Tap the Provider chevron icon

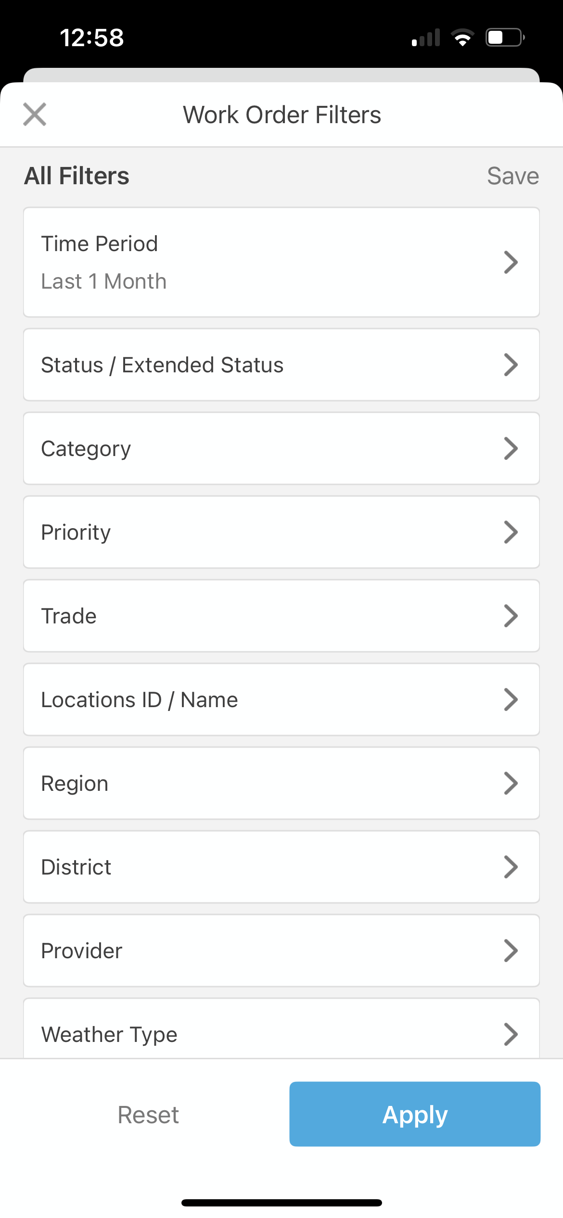tap(511, 951)
